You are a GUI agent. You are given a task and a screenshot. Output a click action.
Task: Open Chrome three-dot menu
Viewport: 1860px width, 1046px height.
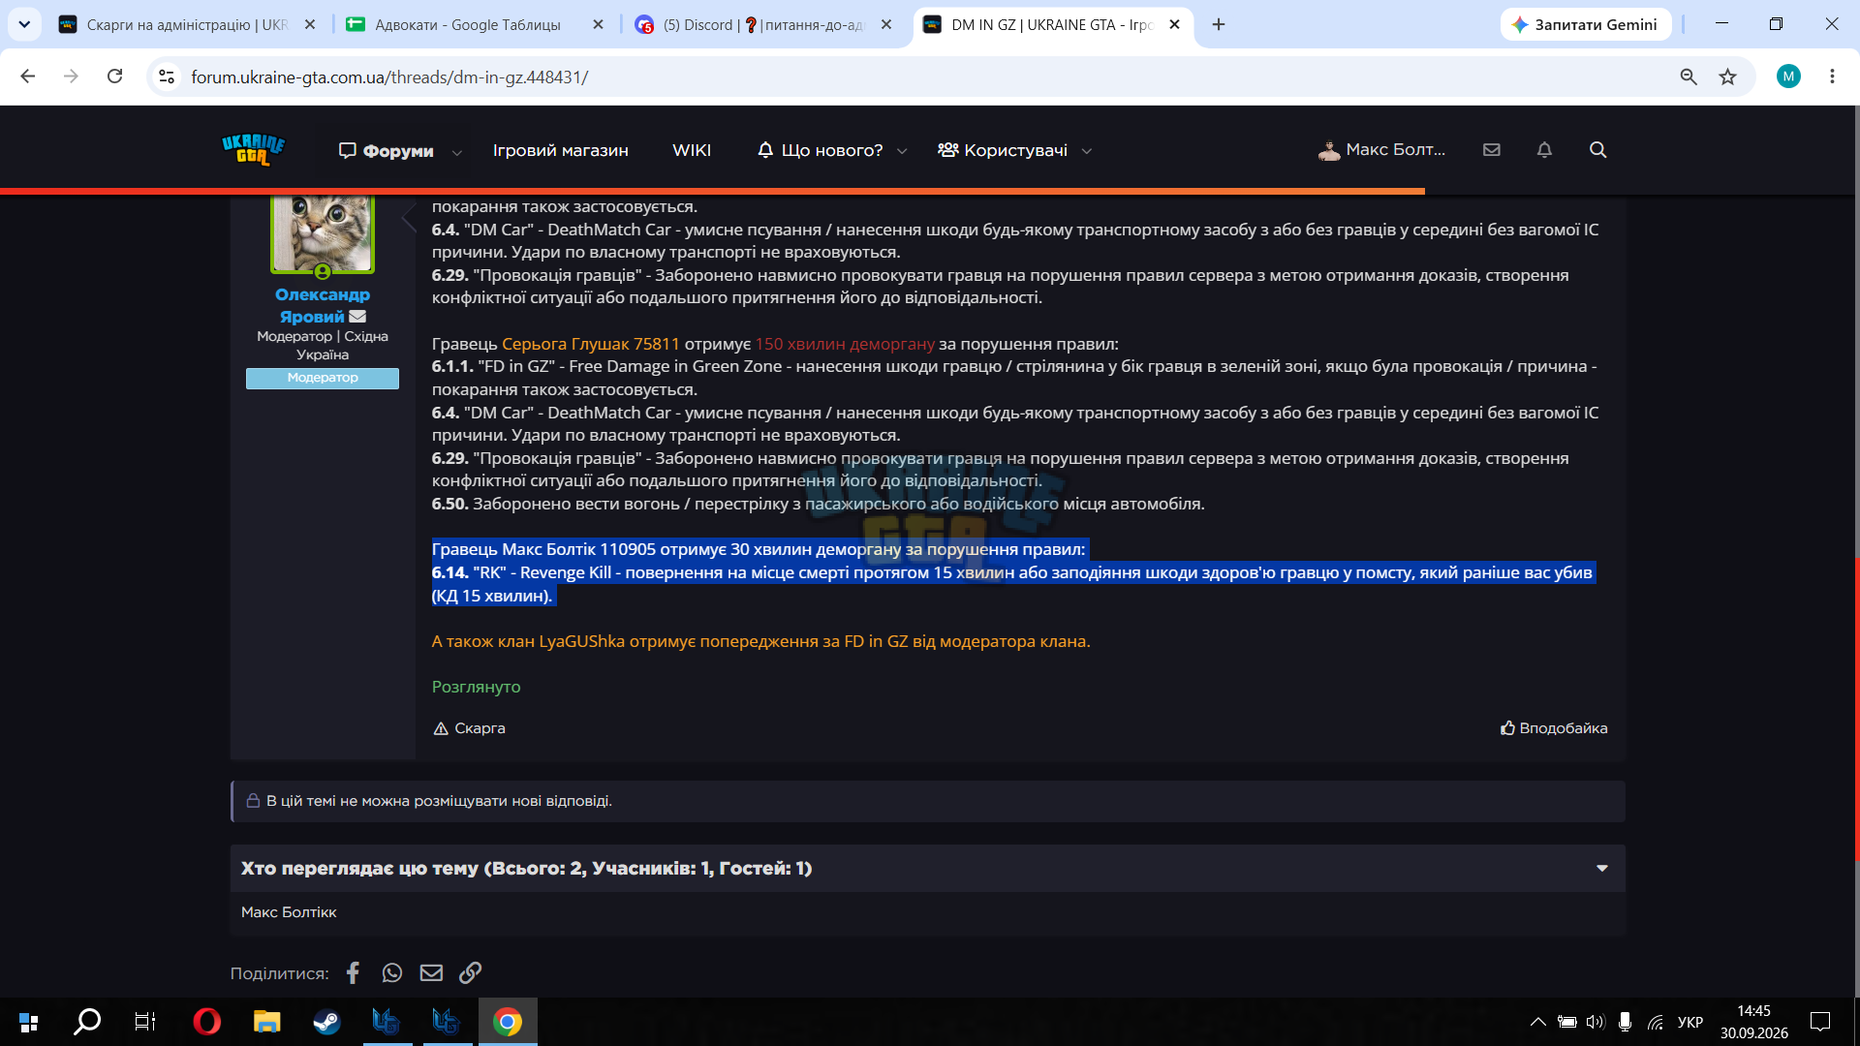coord(1832,77)
